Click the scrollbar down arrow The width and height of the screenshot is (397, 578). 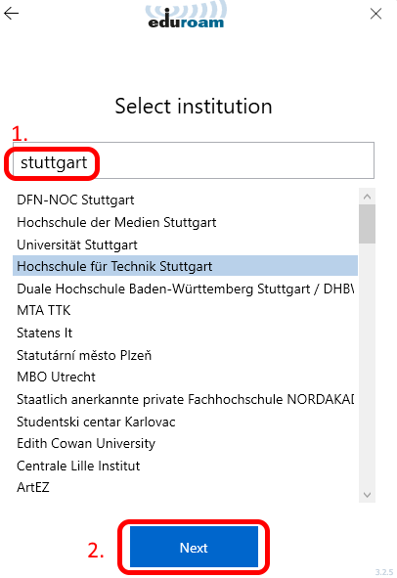(367, 495)
